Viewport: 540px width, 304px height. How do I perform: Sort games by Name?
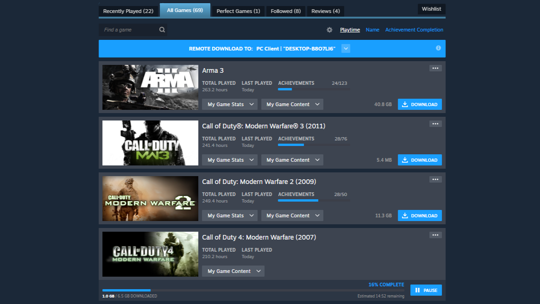coord(372,30)
